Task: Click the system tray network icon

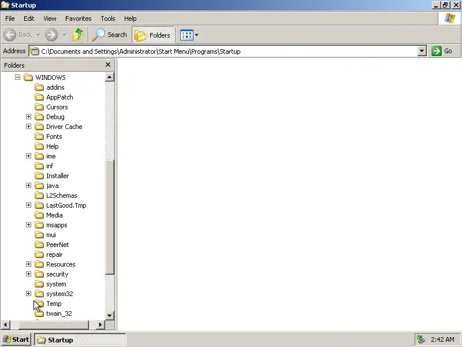Action: tap(421, 339)
